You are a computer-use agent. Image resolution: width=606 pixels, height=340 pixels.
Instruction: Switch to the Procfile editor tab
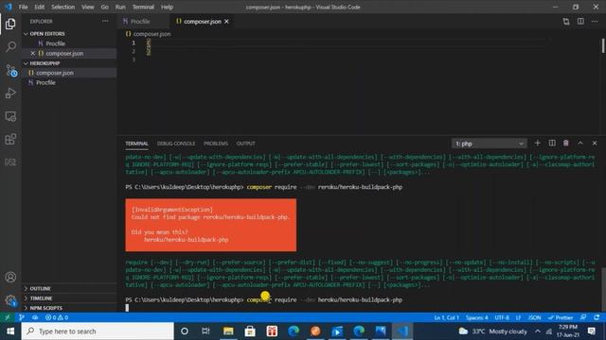[x=143, y=21]
